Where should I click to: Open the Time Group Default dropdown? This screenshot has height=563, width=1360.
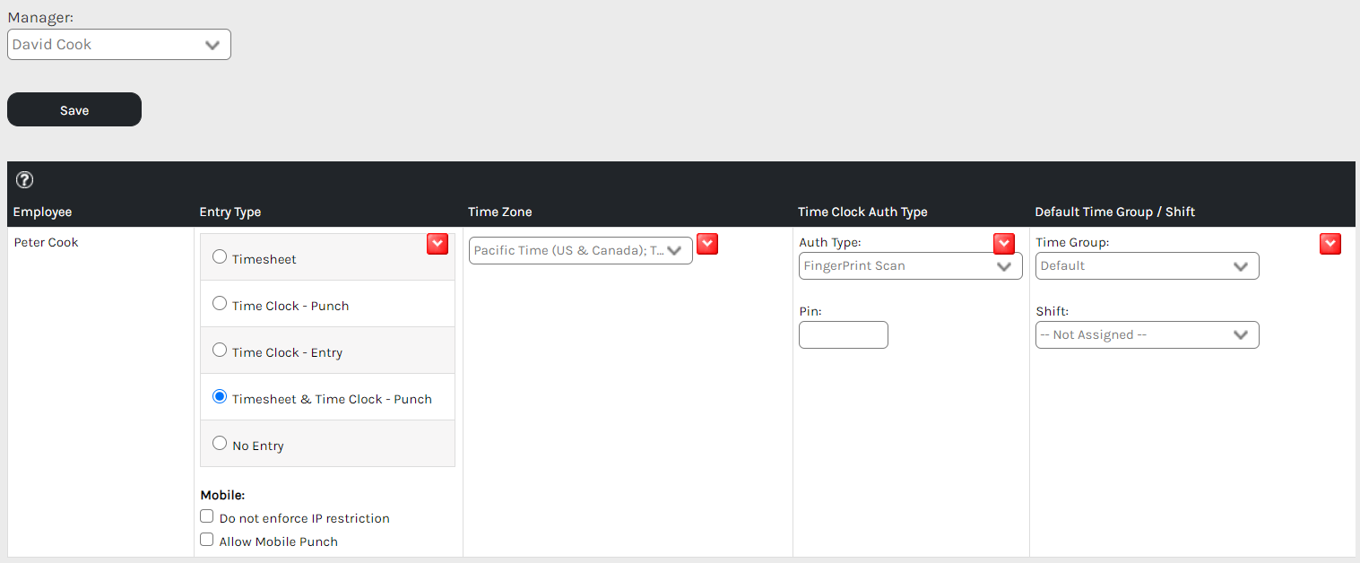[x=1147, y=266]
